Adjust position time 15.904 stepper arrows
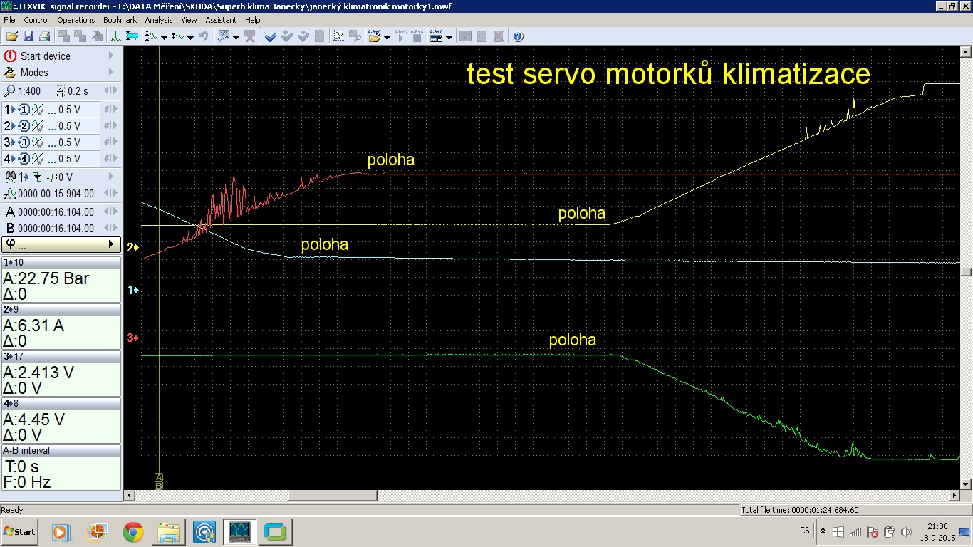Image resolution: width=973 pixels, height=547 pixels. (110, 193)
